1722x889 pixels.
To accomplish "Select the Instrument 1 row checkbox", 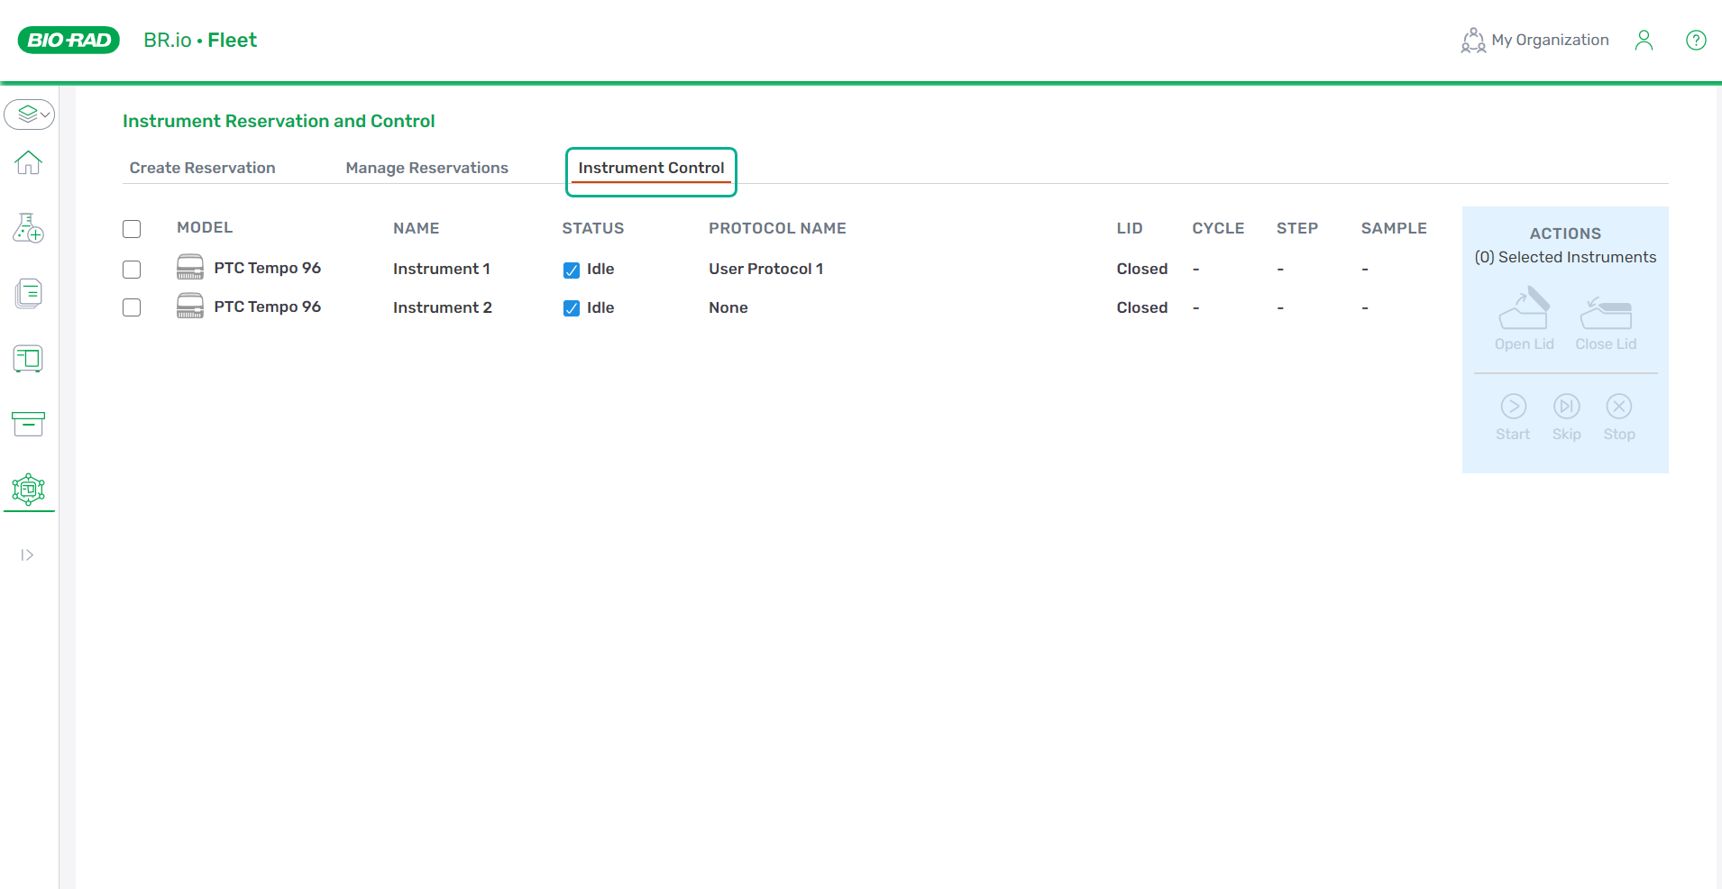I will [x=132, y=270].
